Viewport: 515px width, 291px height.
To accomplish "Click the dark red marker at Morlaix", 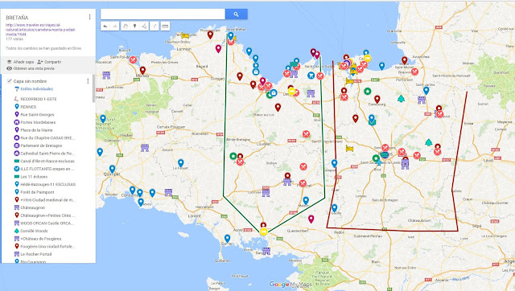I will point(142,70).
